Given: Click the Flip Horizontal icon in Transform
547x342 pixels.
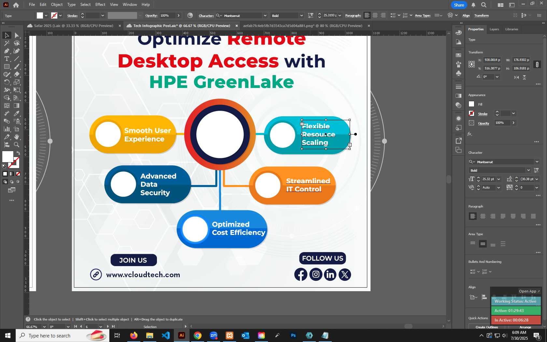Looking at the screenshot, I should tap(516, 77).
